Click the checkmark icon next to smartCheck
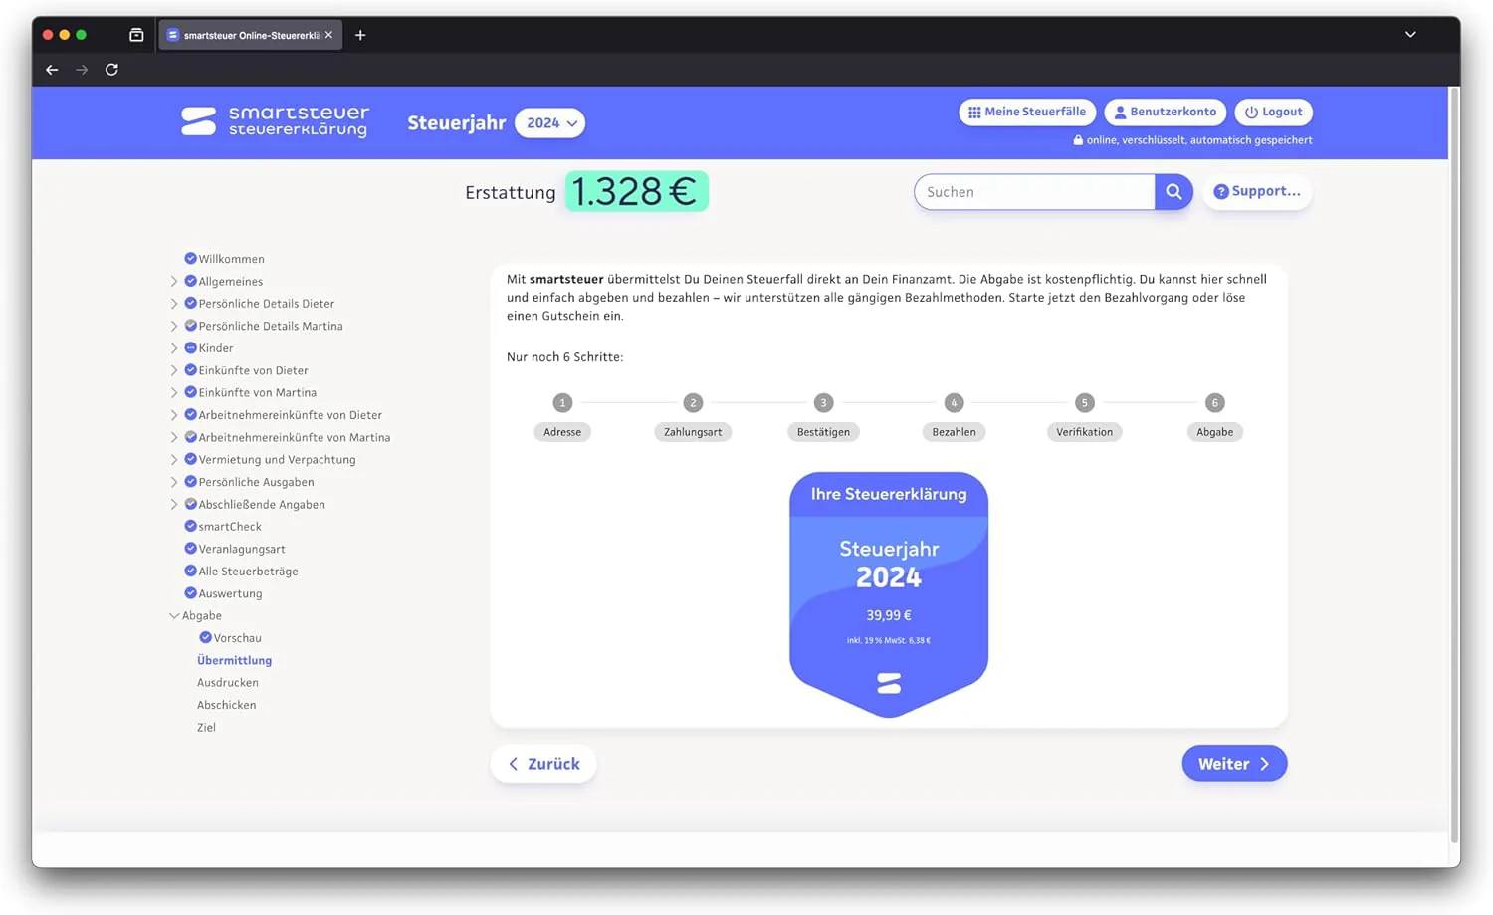The image size is (1493, 915). point(190,526)
